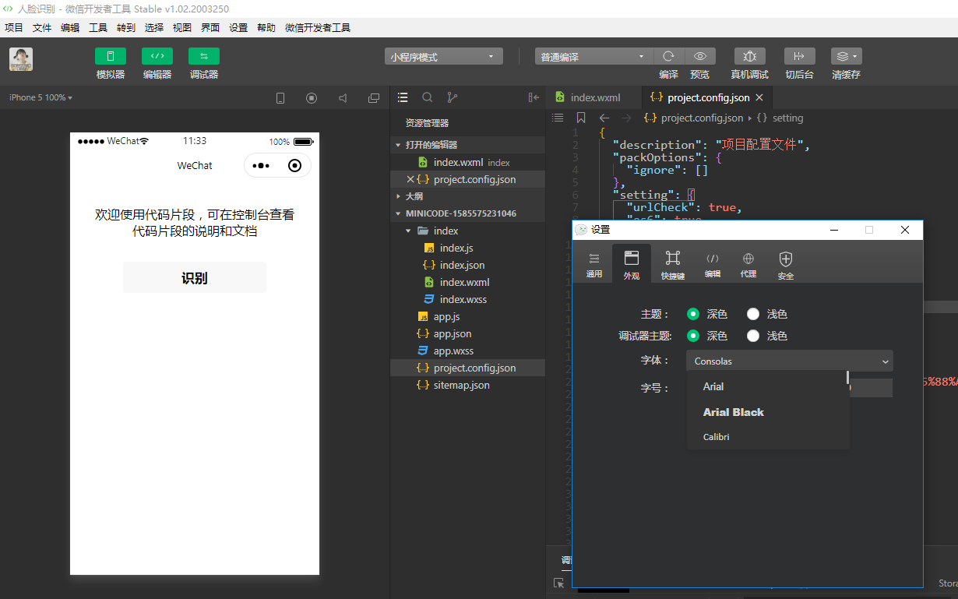Select 浅色 for 调试器主题

click(x=753, y=336)
